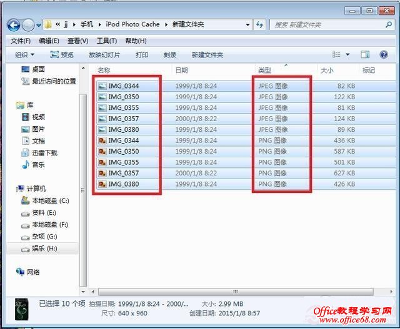Open drive 资料 (E:)

39,212
